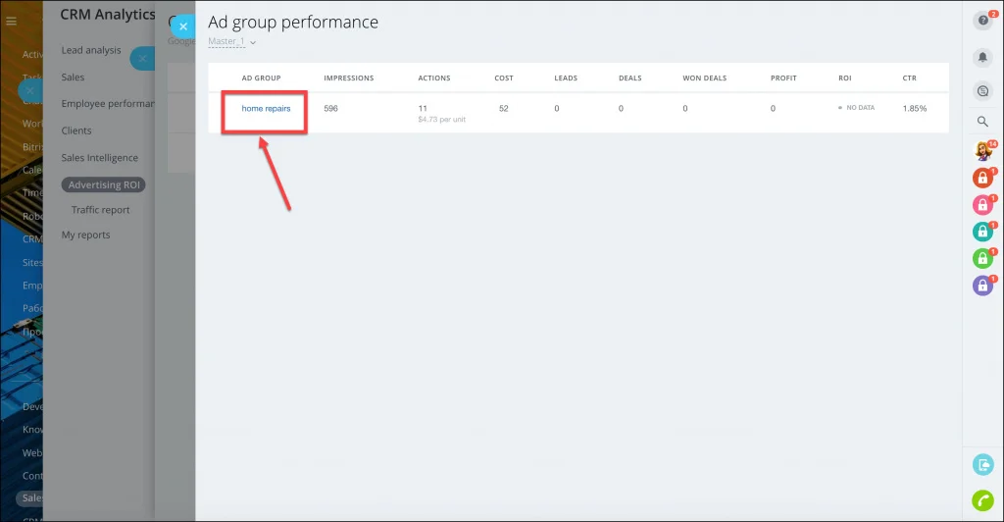The height and width of the screenshot is (522, 1004).
Task: Click the orange lock icon
Action: click(x=982, y=178)
